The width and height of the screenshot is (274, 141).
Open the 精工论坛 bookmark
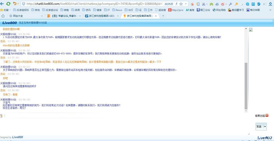[x=204, y=10]
